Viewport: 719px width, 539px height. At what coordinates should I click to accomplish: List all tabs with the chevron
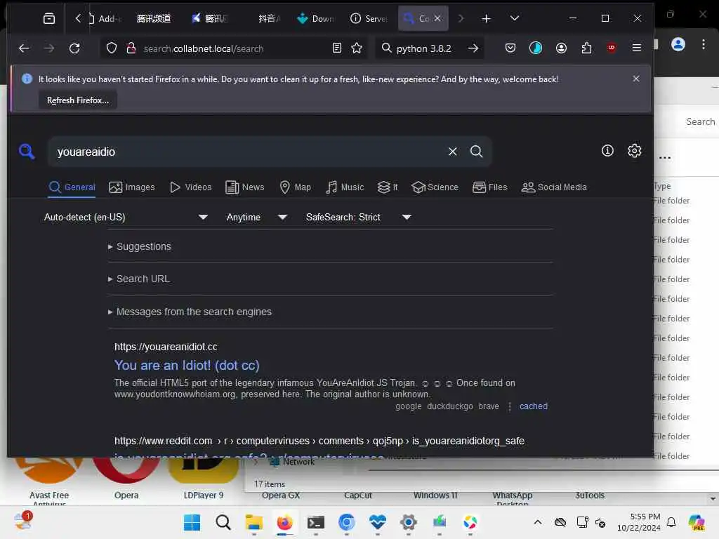[515, 18]
